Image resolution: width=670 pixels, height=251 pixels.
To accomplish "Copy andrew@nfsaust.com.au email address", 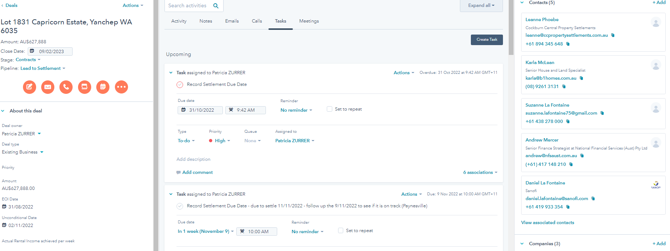I will tap(582, 156).
